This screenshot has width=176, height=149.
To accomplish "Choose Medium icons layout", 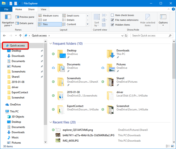I will 49,15.
